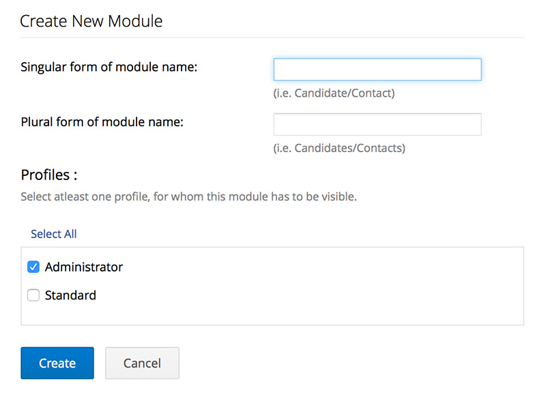Uncheck the Administrator profile checkbox

(33, 267)
